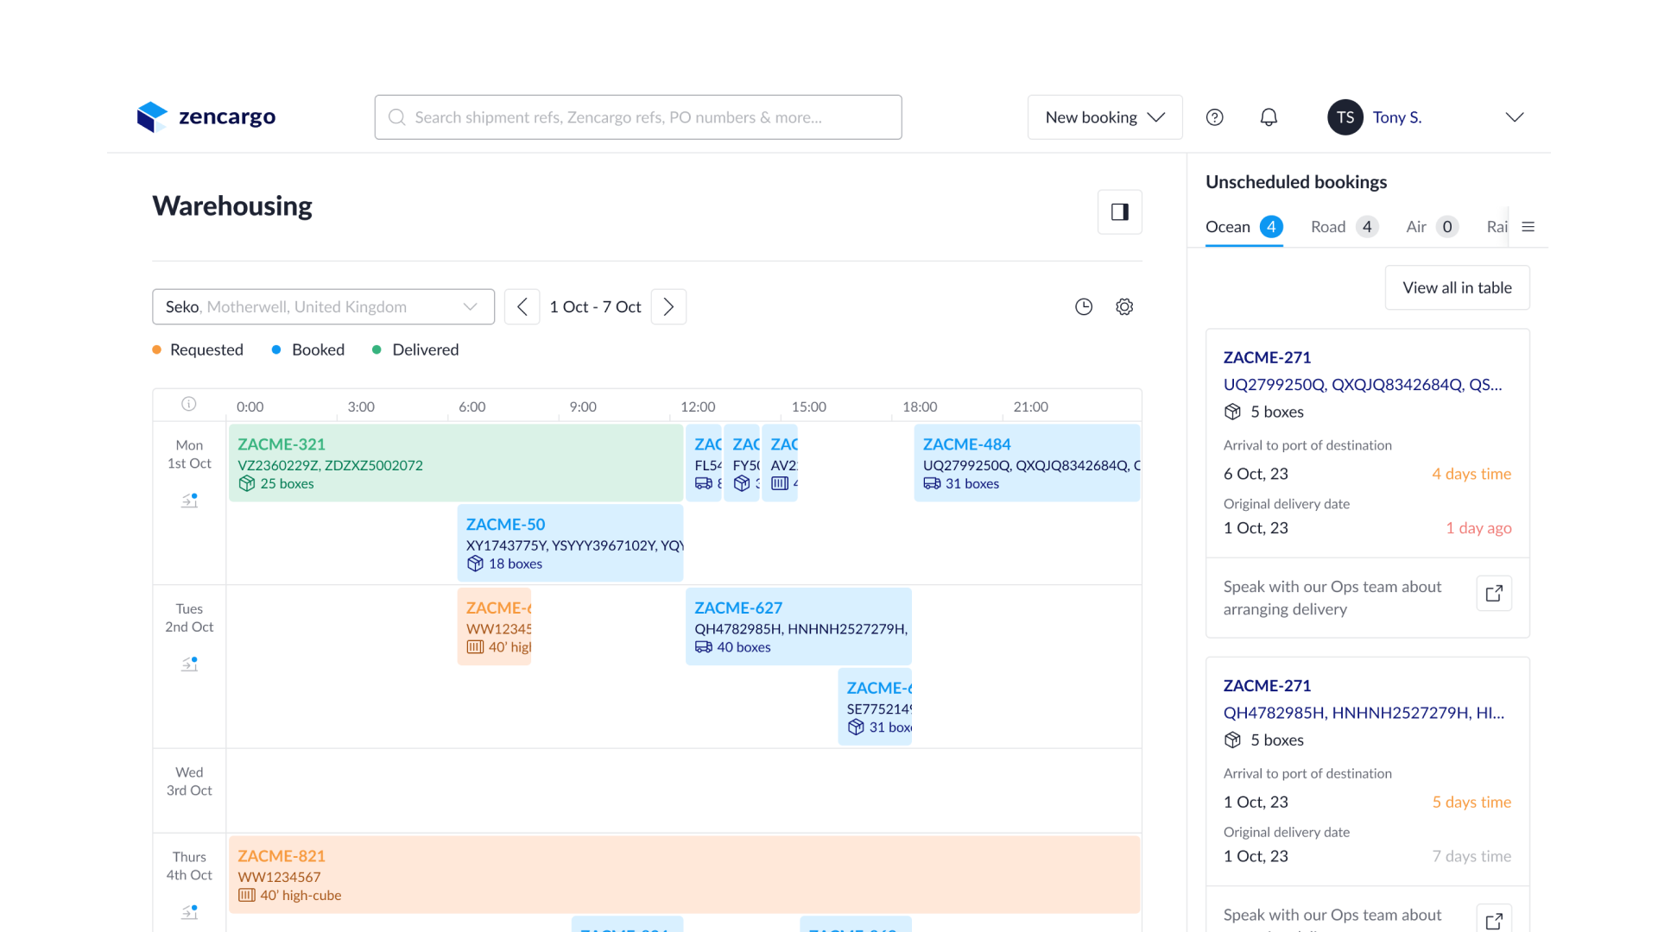Open the New booking dropdown
Screen dimensions: 1658x932
pos(1104,117)
